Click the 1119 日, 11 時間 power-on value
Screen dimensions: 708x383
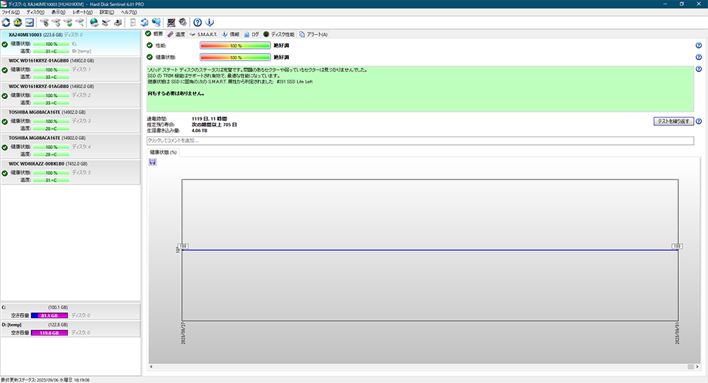[x=209, y=119]
